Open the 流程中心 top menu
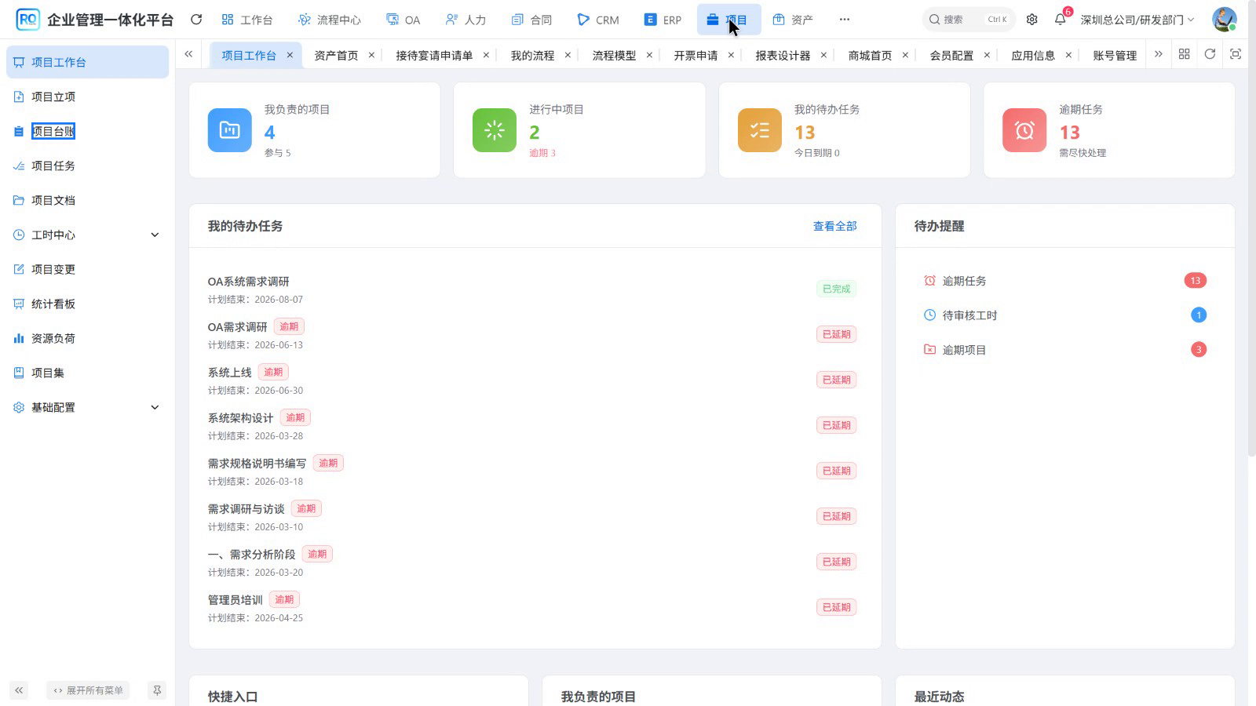 [x=330, y=20]
